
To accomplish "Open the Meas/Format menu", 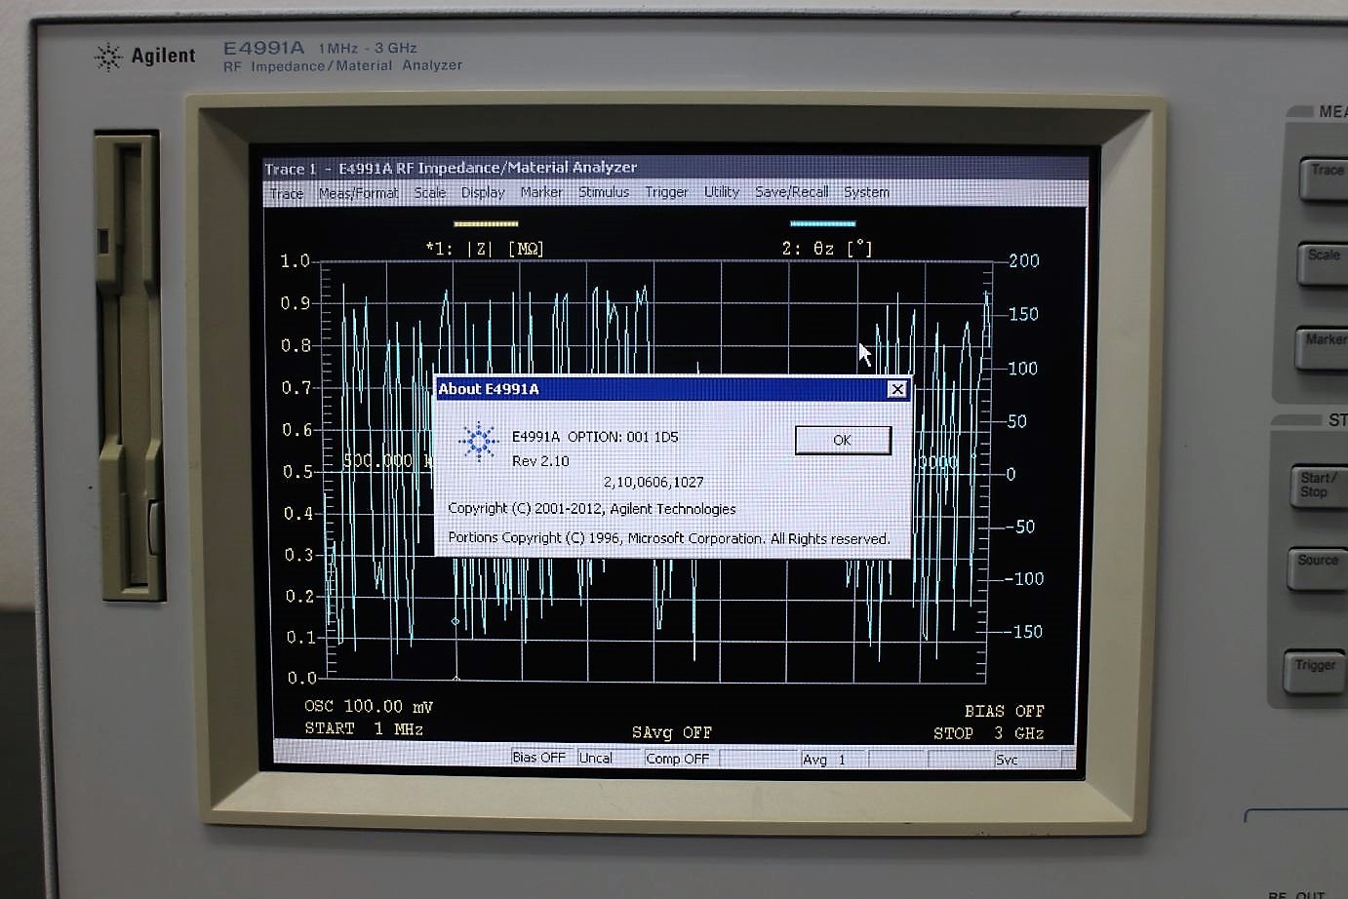I will 358,193.
